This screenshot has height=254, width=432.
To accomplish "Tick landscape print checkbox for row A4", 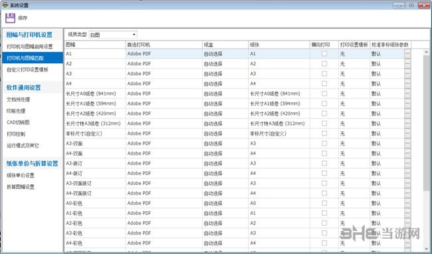I will (324, 84).
